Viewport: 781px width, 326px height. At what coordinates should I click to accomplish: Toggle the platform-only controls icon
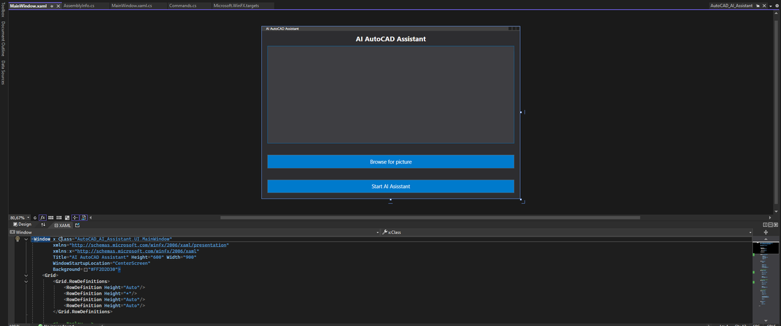(x=83, y=217)
